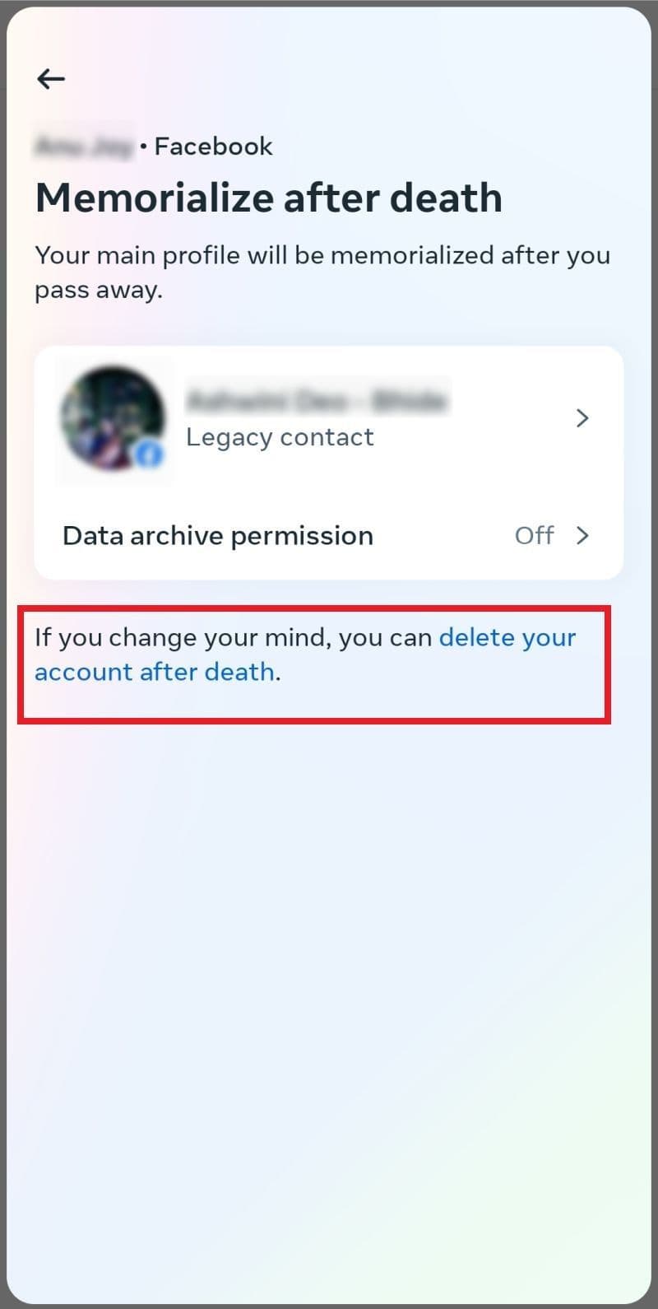This screenshot has width=658, height=1309.
Task: Click the blurred legacy contact name
Action: point(317,400)
